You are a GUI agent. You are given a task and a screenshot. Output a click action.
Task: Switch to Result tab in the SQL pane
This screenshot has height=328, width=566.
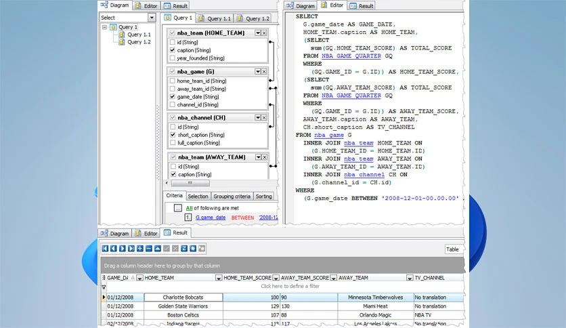pos(362,6)
